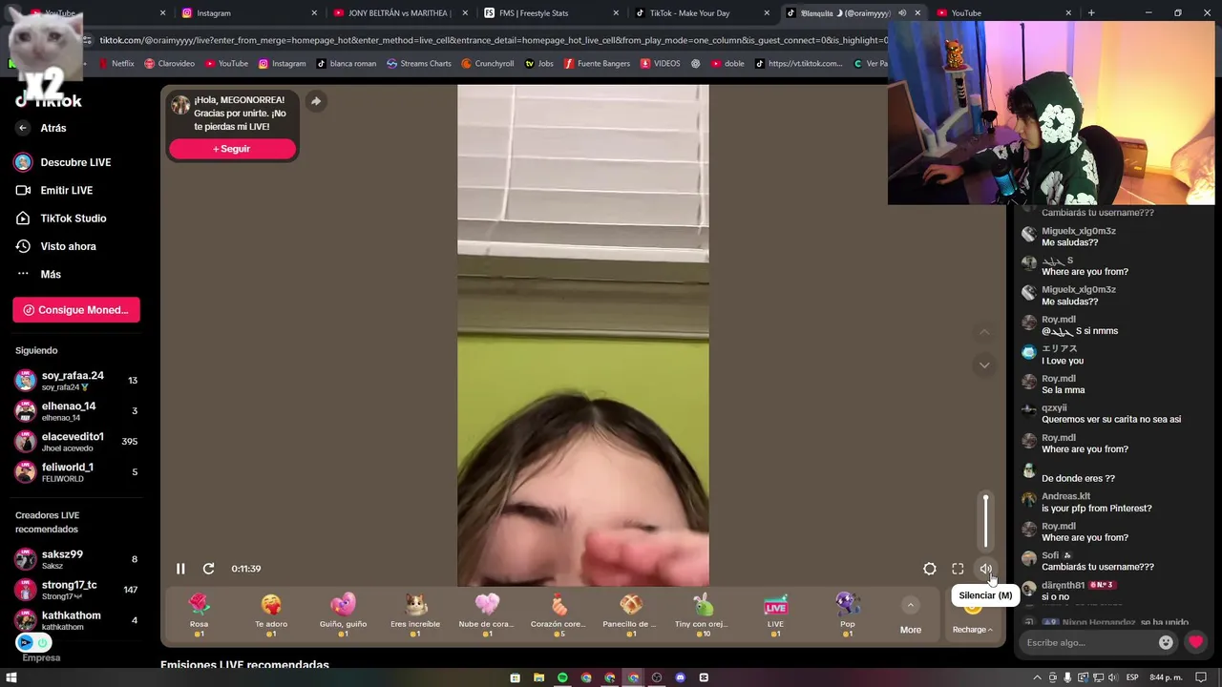Open Spotify from taskbar
The width and height of the screenshot is (1222, 687).
(562, 678)
